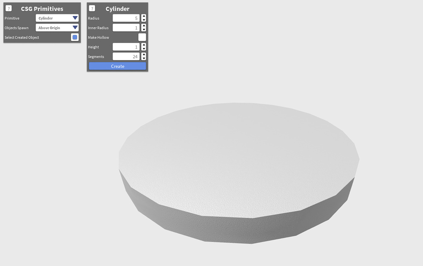Increase Inner Radius using the up arrow
The image size is (423, 266).
(x=143, y=26)
